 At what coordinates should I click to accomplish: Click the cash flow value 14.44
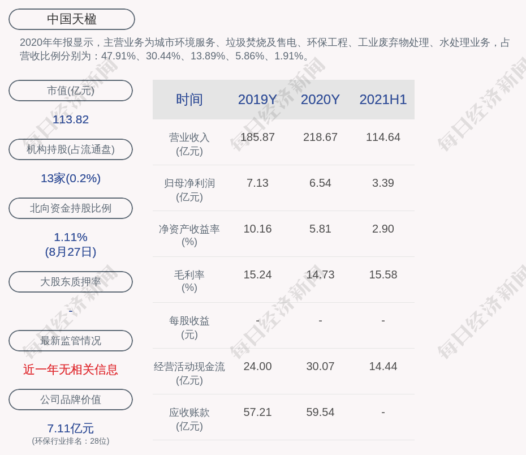click(383, 366)
